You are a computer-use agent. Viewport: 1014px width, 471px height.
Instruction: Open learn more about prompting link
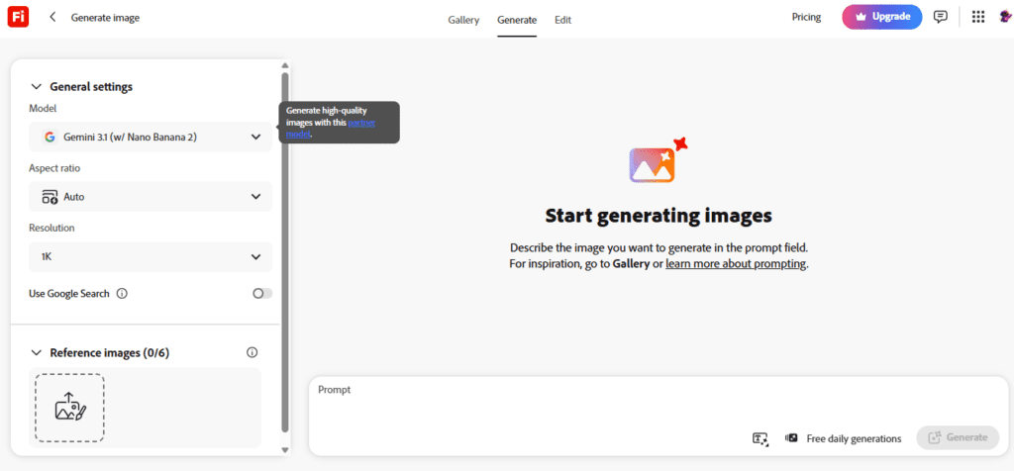point(736,263)
